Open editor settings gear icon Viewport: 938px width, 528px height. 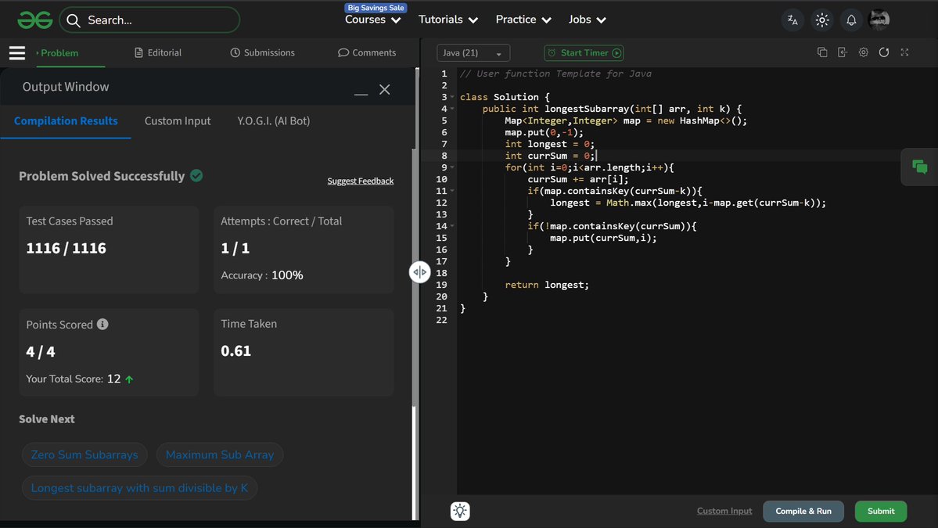point(863,52)
